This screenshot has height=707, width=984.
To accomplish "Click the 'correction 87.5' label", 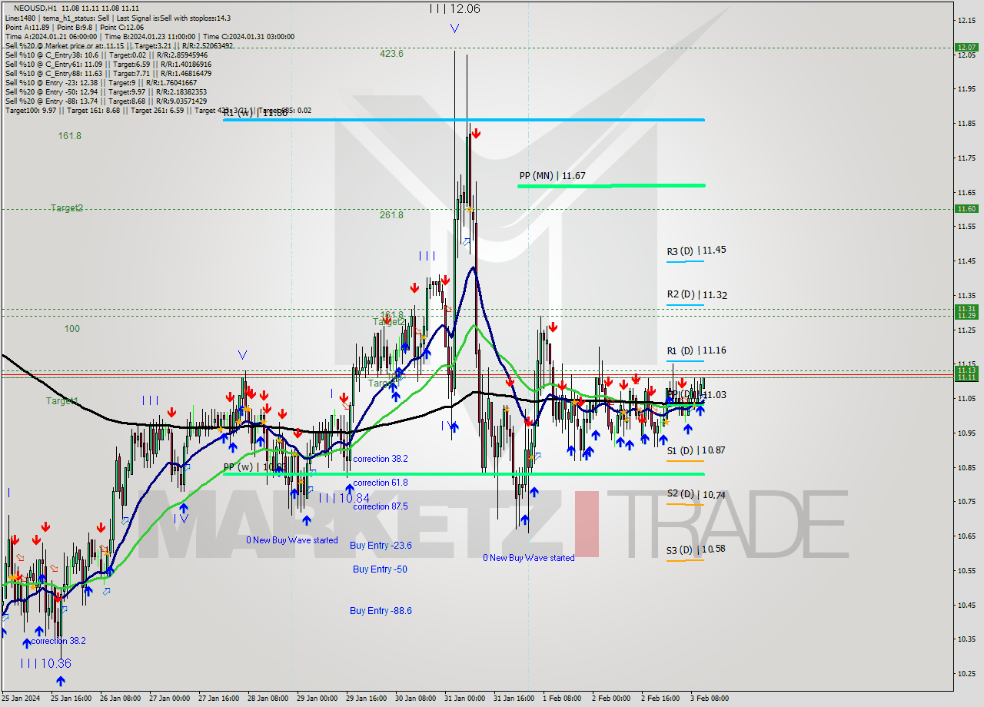I will (381, 506).
